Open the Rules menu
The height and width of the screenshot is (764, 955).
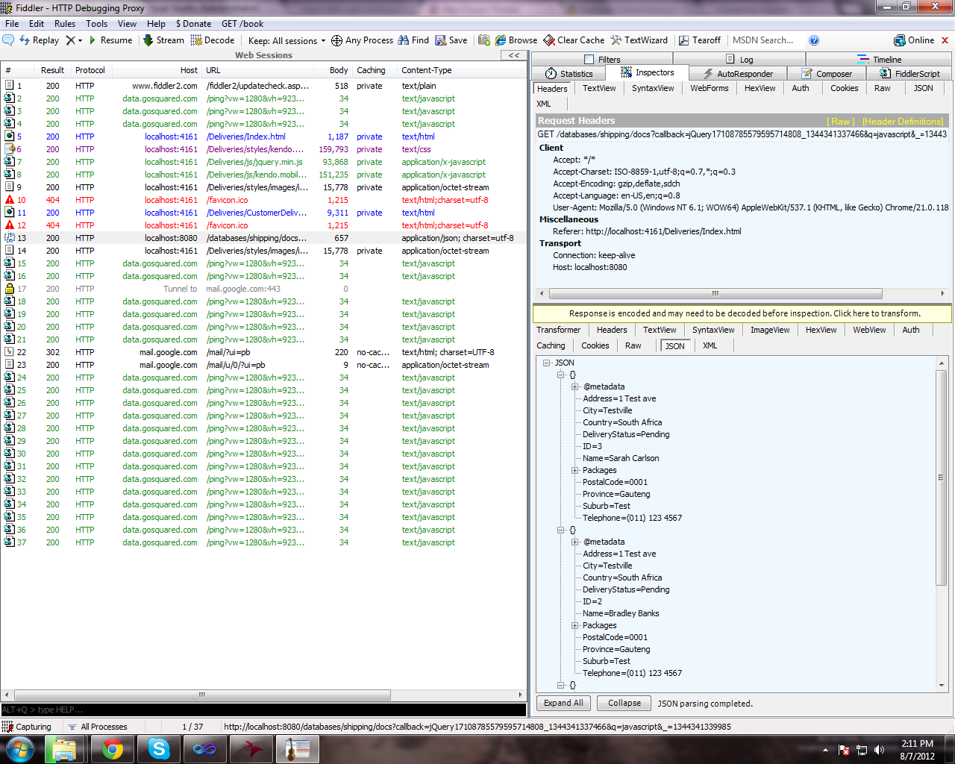point(65,24)
